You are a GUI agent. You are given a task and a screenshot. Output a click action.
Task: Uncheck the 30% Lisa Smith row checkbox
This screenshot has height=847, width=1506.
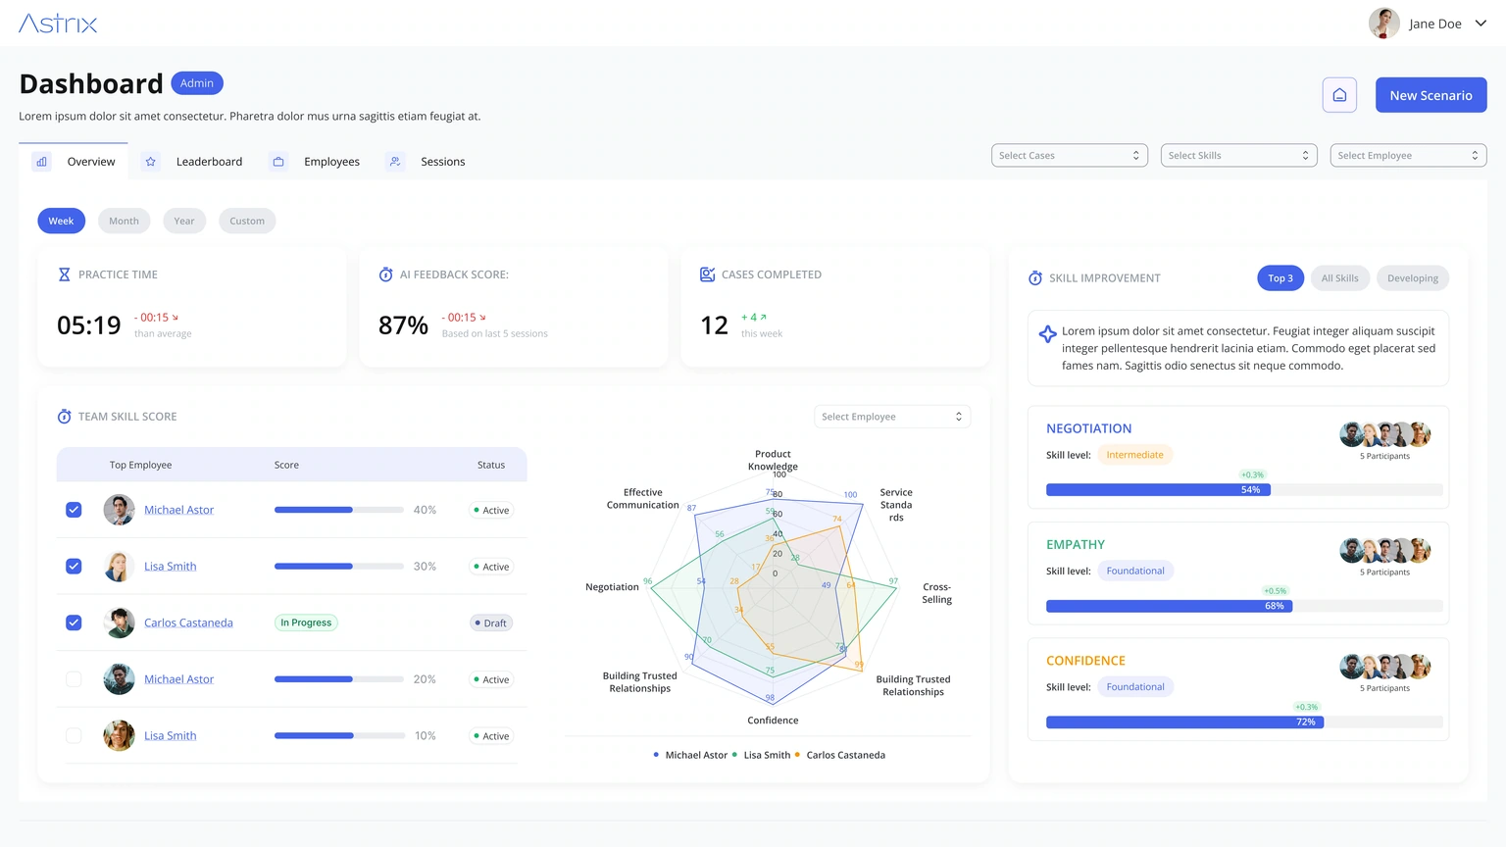pyautogui.click(x=74, y=567)
